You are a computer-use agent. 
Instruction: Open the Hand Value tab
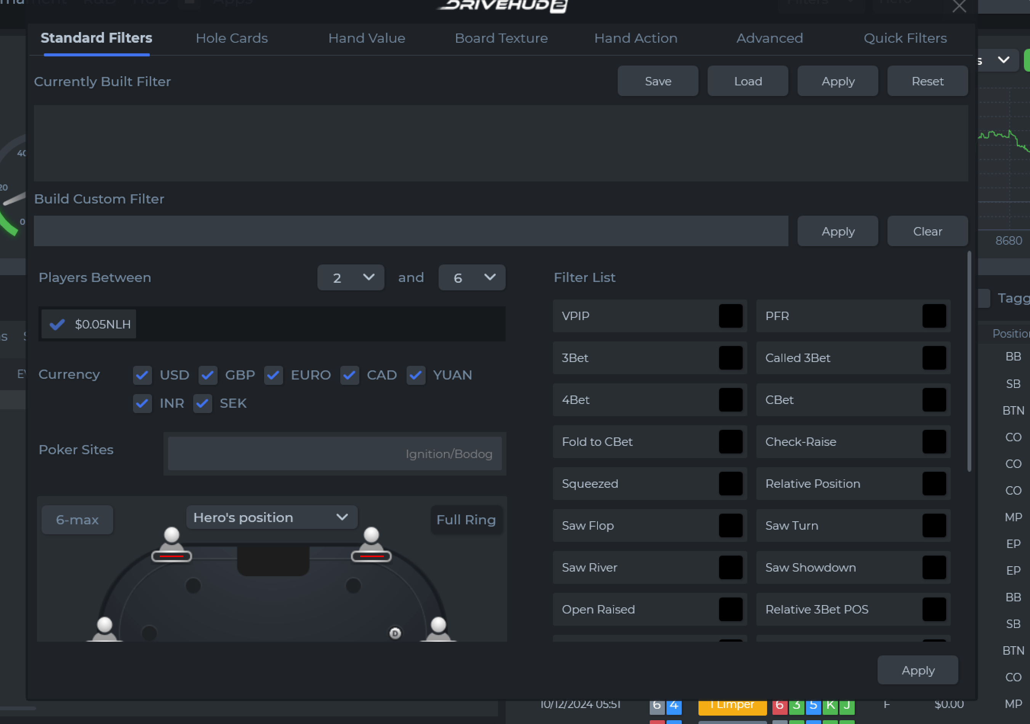click(x=367, y=38)
